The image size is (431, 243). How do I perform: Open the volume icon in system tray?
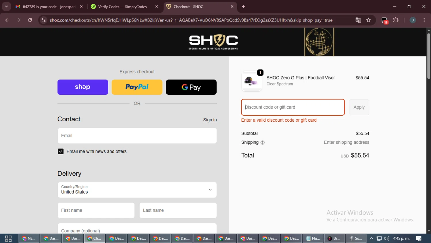[x=387, y=238]
